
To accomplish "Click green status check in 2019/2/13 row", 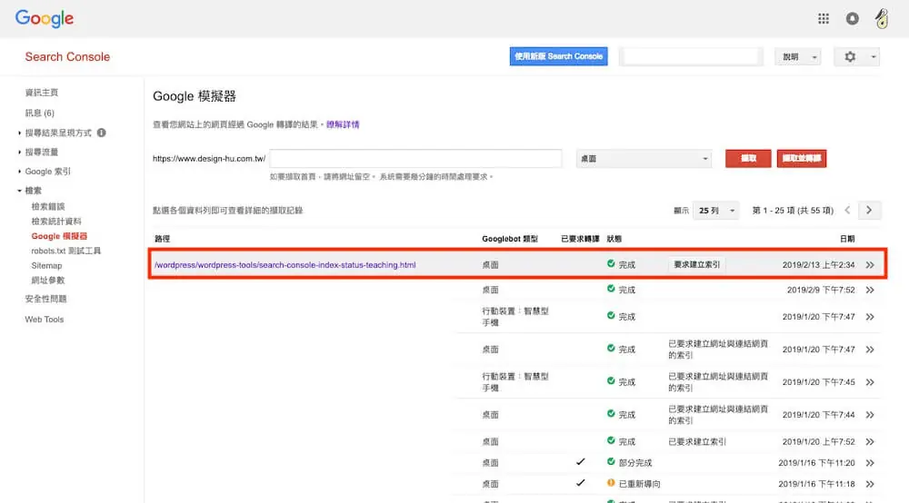I will pos(611,263).
